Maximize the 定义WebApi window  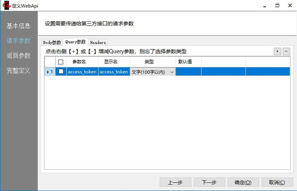pos(277,5)
